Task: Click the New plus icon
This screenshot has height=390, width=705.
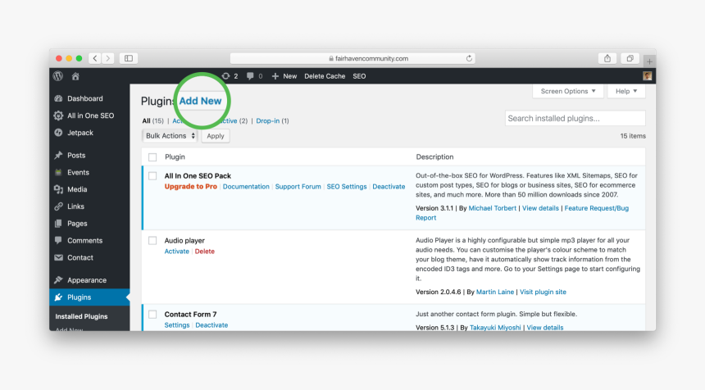Action: click(x=275, y=76)
